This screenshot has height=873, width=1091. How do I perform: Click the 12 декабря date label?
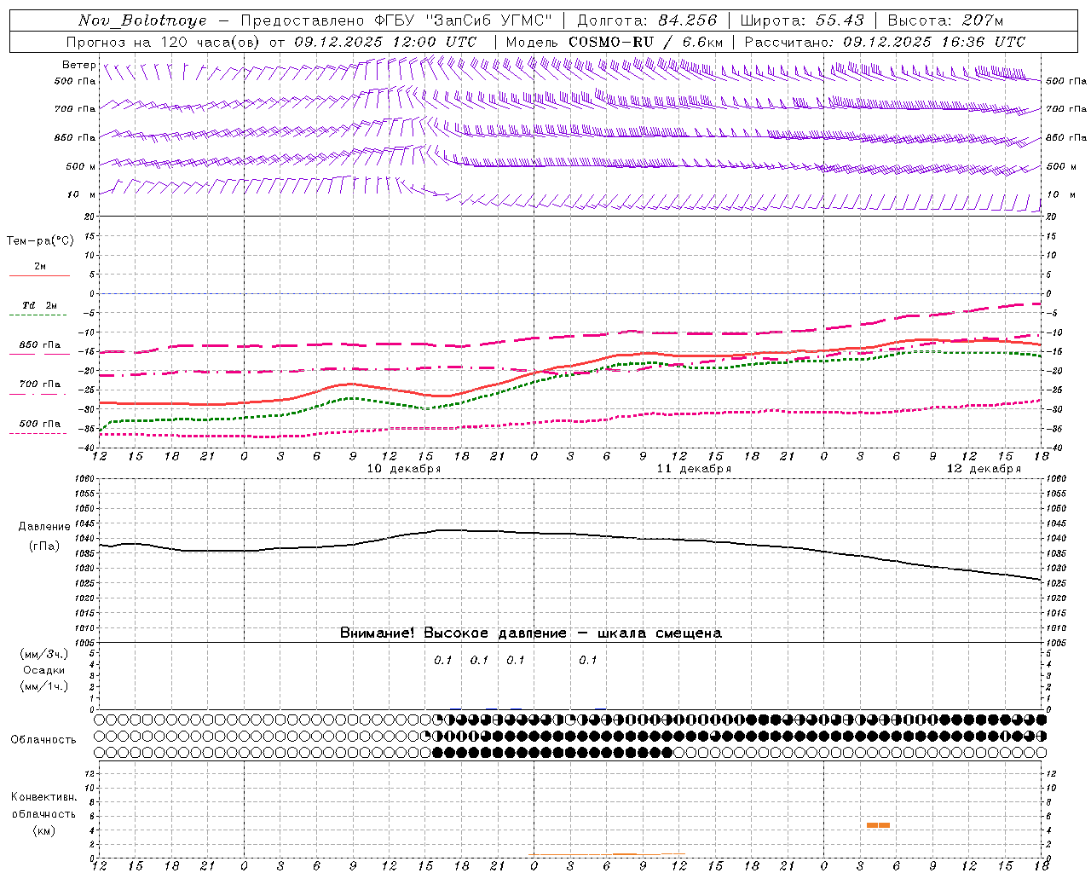[x=984, y=469]
